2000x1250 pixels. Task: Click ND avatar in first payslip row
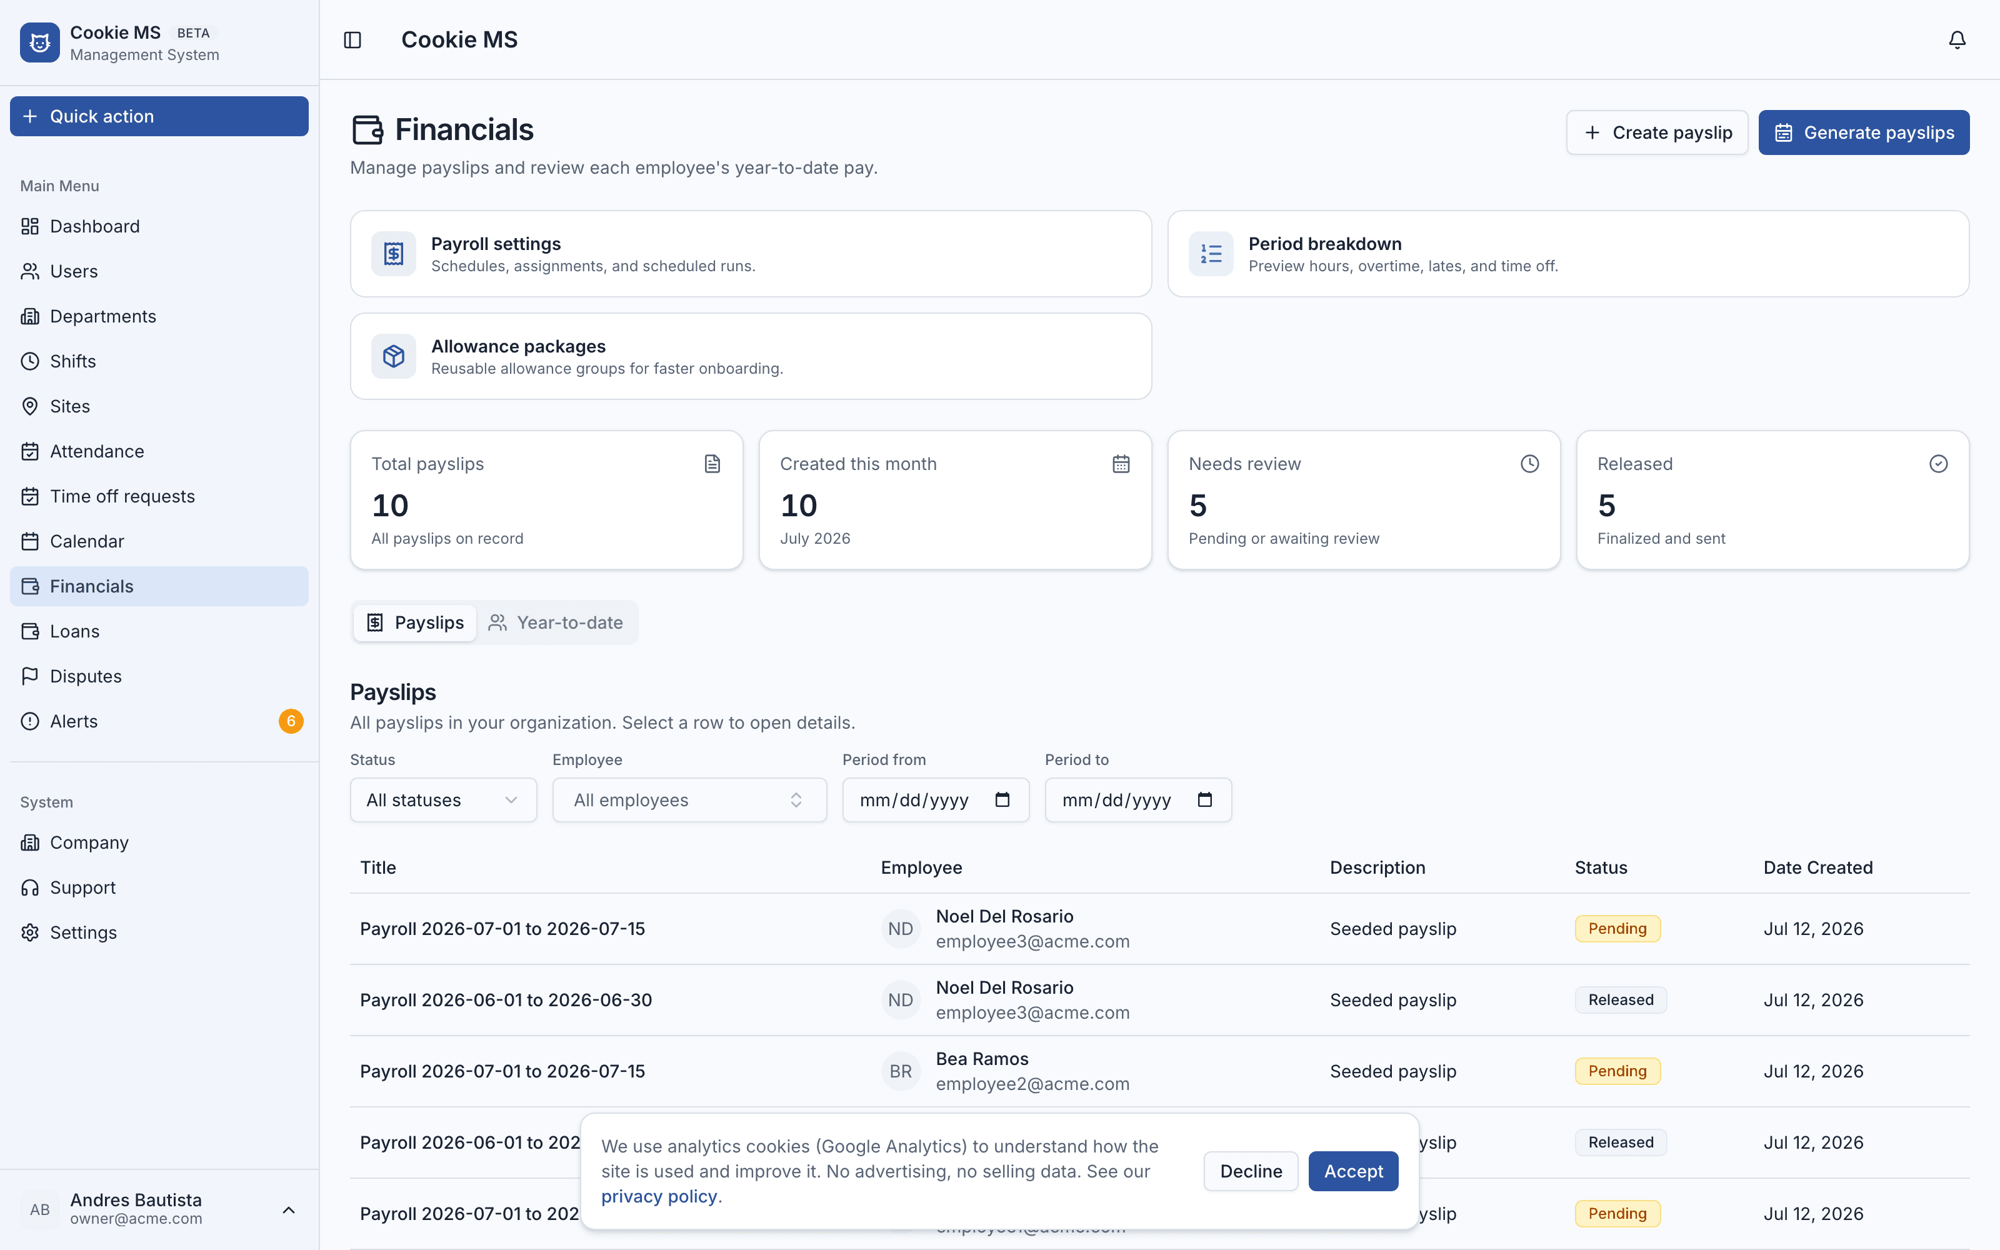(x=901, y=928)
